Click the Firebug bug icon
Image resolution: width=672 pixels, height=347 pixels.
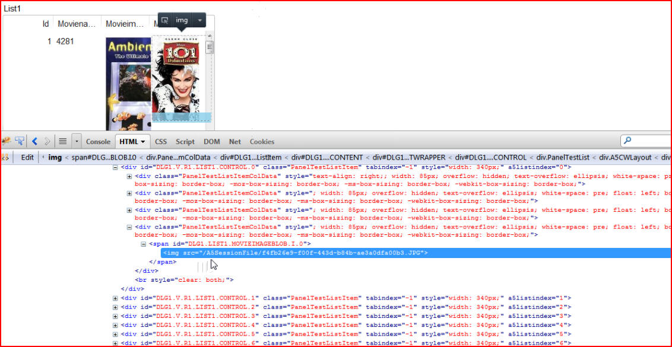6,141
